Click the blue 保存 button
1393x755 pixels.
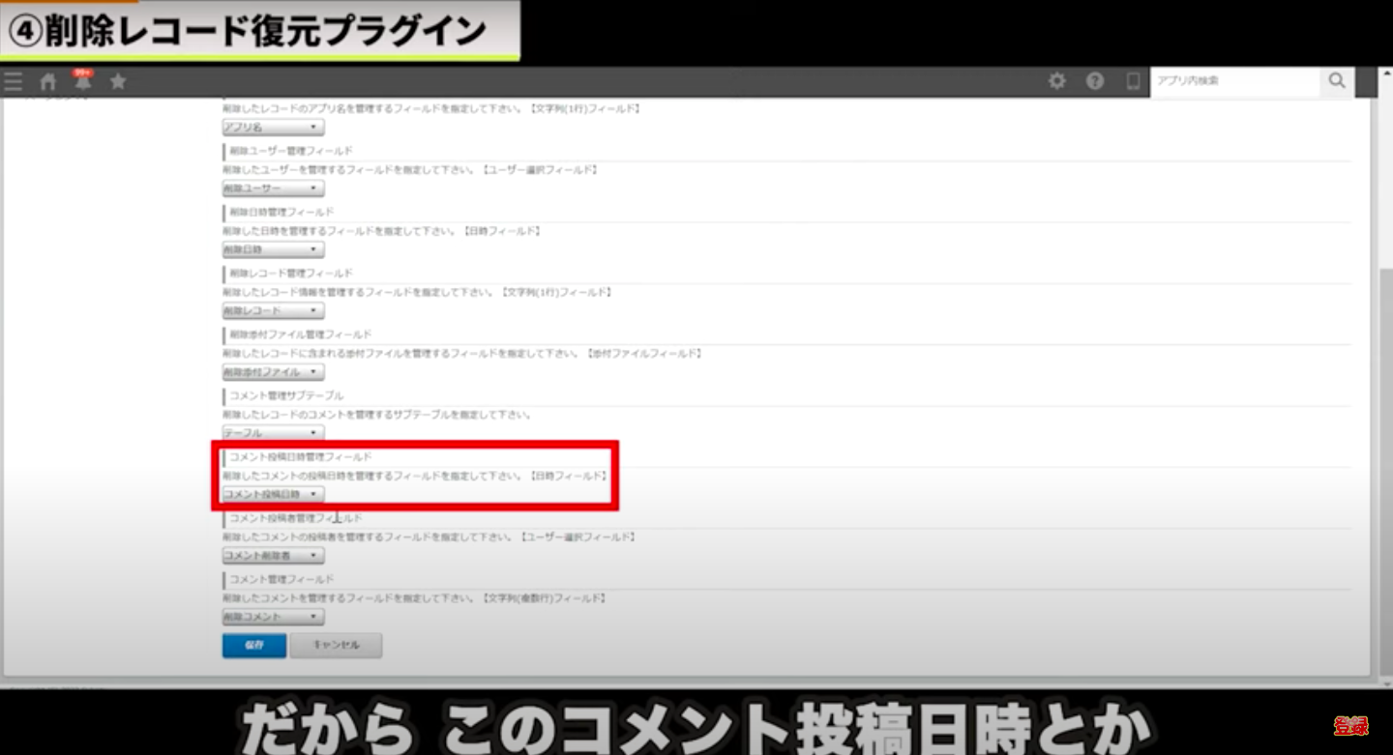click(253, 645)
